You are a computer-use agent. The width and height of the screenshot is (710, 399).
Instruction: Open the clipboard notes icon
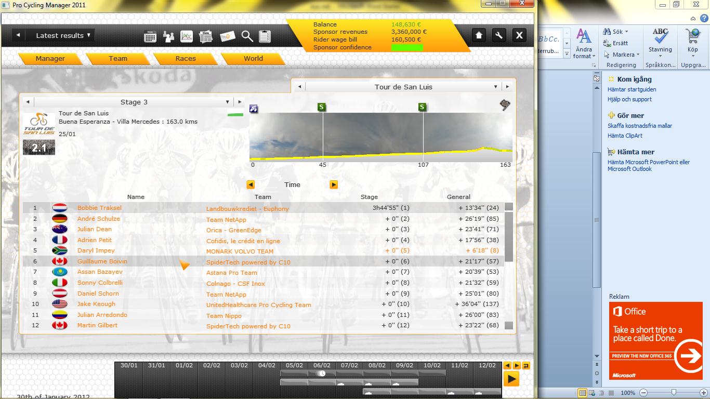tap(265, 36)
